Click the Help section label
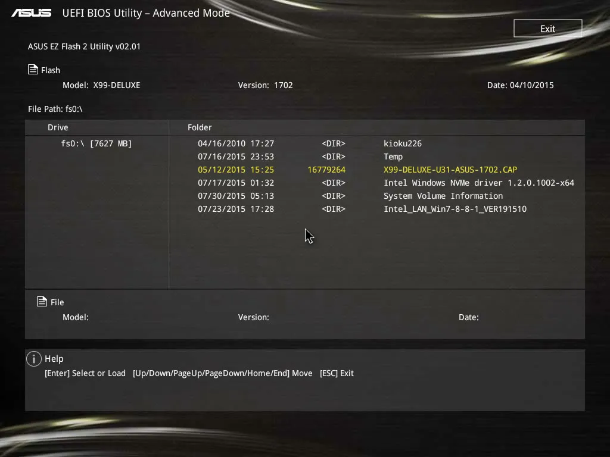The width and height of the screenshot is (610, 457). (x=54, y=359)
